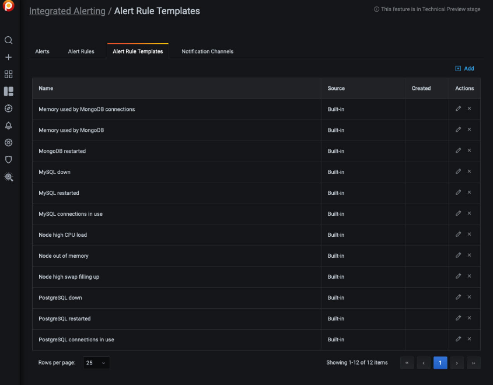
Task: Click the Add template button
Action: tap(464, 68)
